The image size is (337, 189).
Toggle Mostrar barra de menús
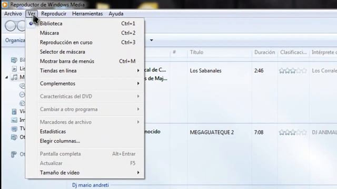tap(85, 61)
